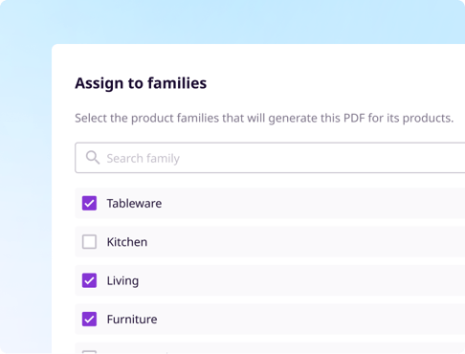
Task: Click empty area of Tableware row
Action: pyautogui.click(x=313, y=203)
